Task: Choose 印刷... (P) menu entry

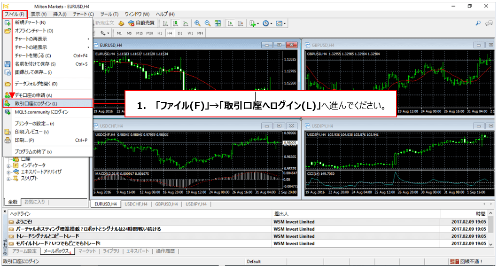Action: pyautogui.click(x=47, y=140)
